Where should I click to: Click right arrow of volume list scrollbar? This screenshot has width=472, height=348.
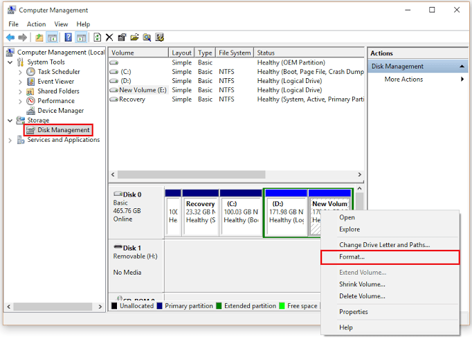point(359,174)
